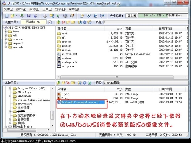Image resolution: width=191 pixels, height=143 pixels.
Task: Click the Burn CD/DVD image icon
Action: tap(72, 16)
